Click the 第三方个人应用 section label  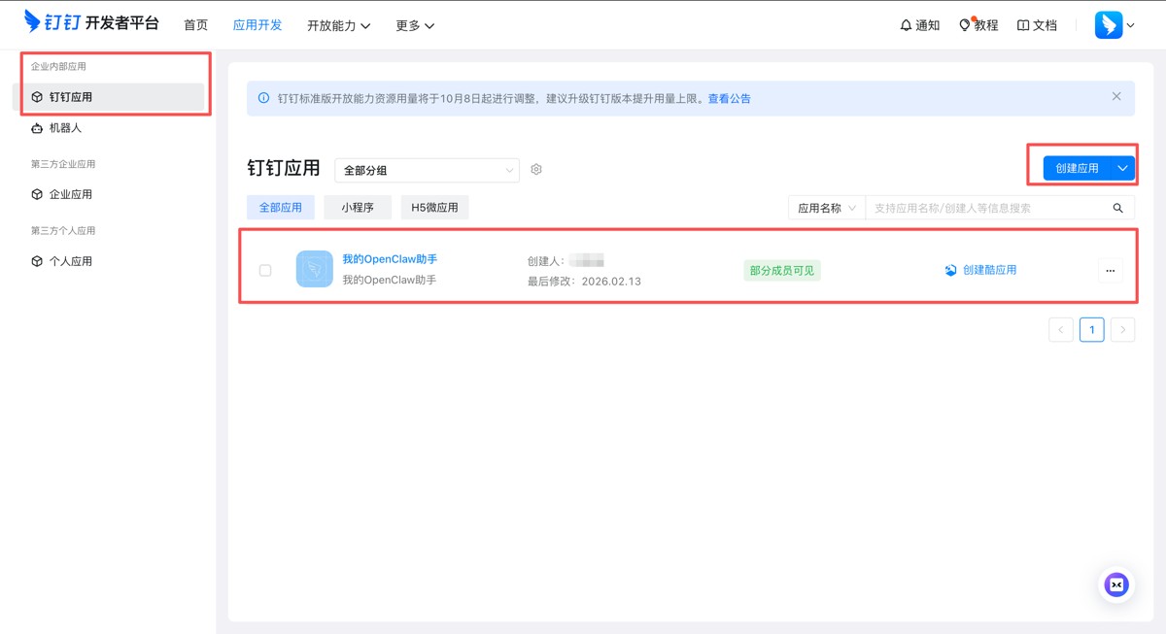point(63,231)
